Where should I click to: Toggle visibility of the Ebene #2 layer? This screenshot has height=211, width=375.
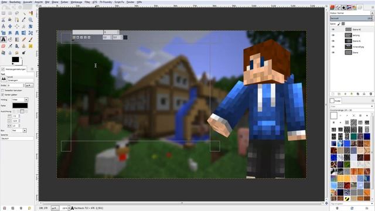tap(333, 29)
